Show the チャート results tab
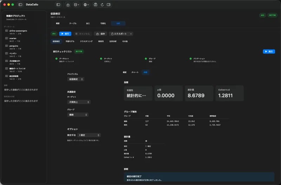Viewport: 281px width, 185px height. tap(135, 72)
